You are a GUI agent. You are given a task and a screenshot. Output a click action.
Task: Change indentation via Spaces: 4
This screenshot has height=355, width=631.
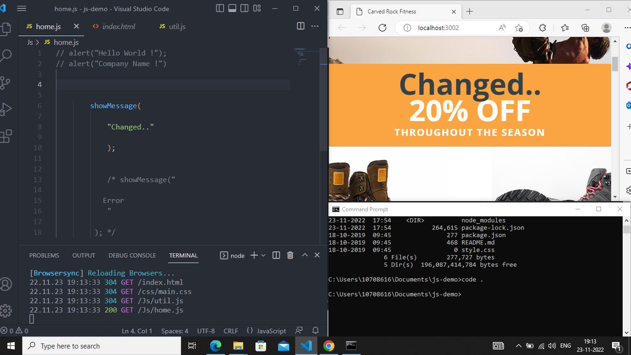pos(175,331)
